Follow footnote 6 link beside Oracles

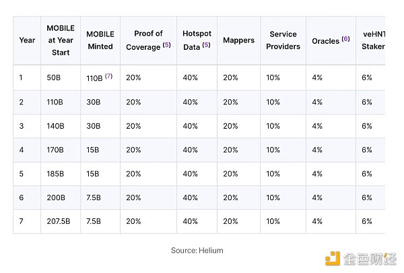[x=345, y=39]
